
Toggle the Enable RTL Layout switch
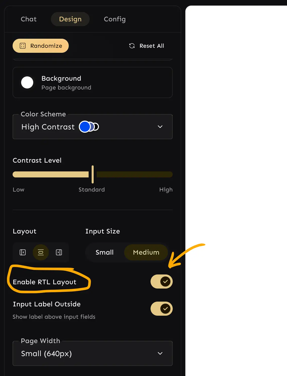(x=161, y=281)
